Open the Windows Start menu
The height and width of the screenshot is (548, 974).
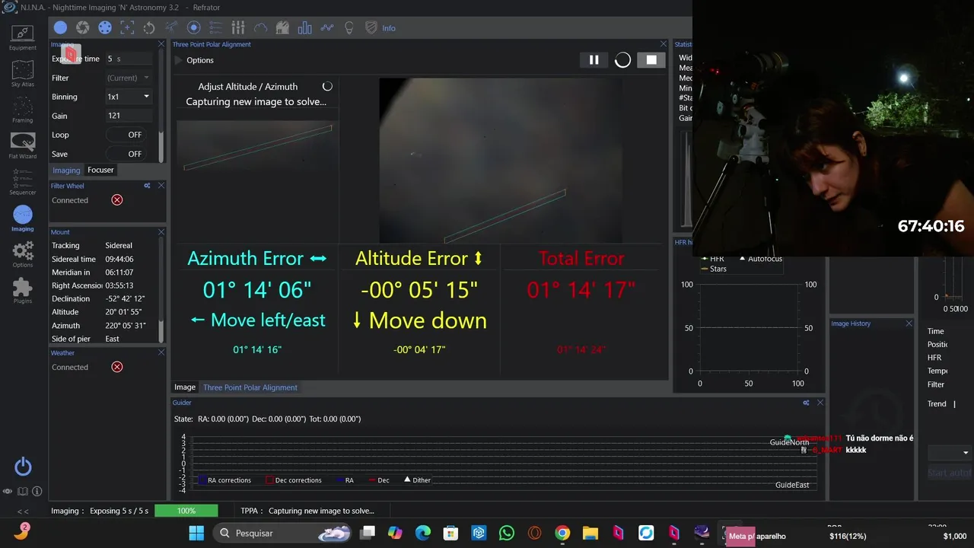click(196, 533)
